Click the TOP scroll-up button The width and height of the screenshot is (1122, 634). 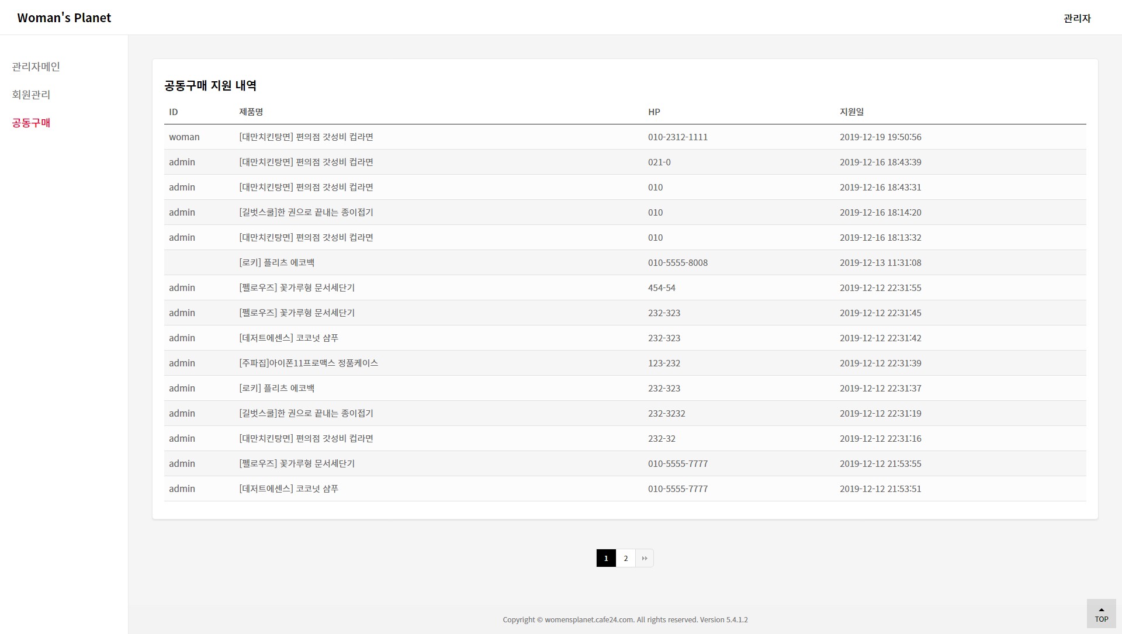coord(1102,614)
